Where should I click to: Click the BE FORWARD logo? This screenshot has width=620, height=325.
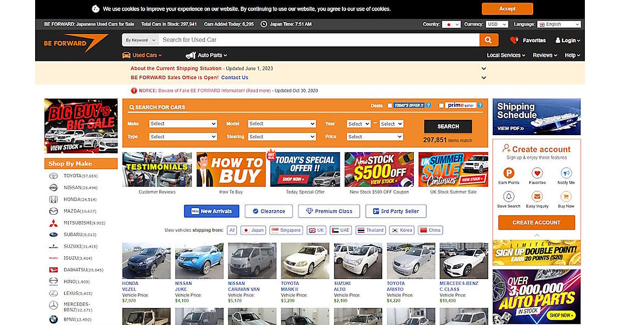point(75,43)
